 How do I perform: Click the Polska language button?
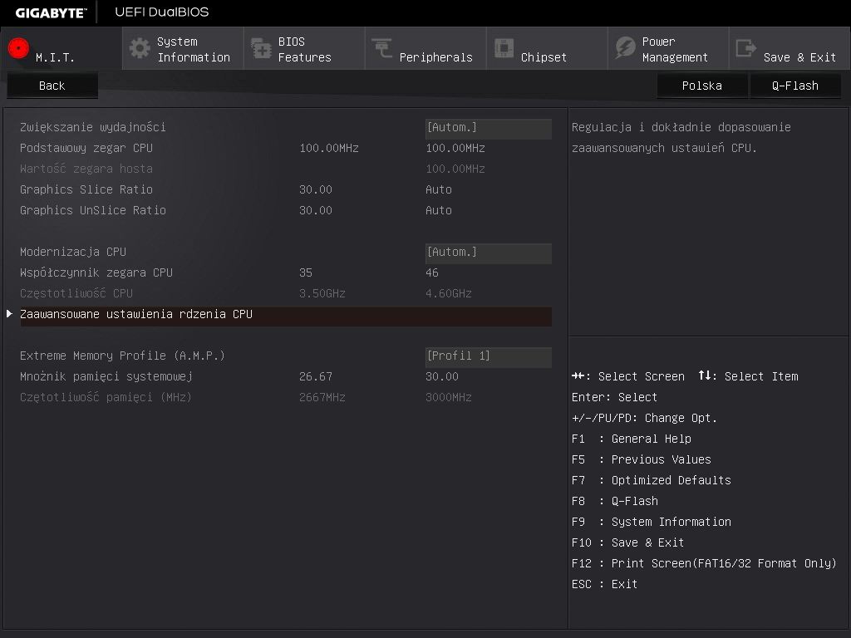[701, 86]
